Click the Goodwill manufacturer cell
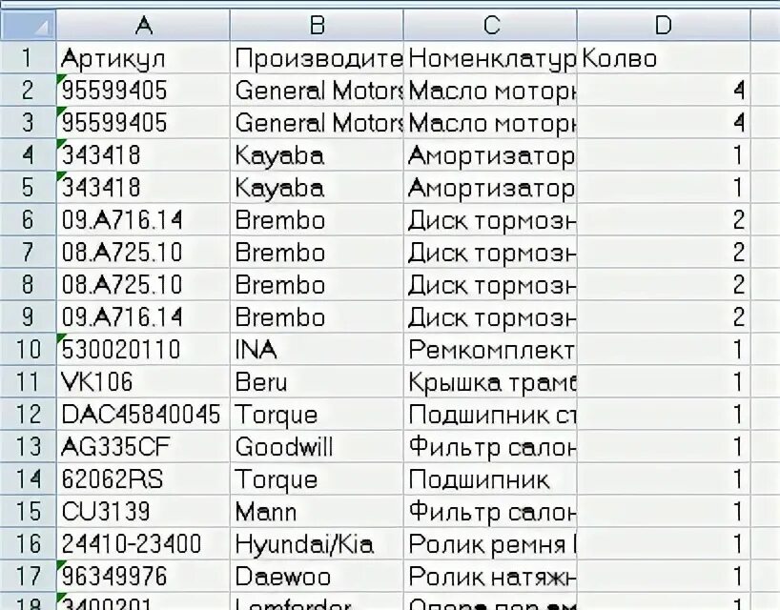This screenshot has width=780, height=610. (317, 446)
